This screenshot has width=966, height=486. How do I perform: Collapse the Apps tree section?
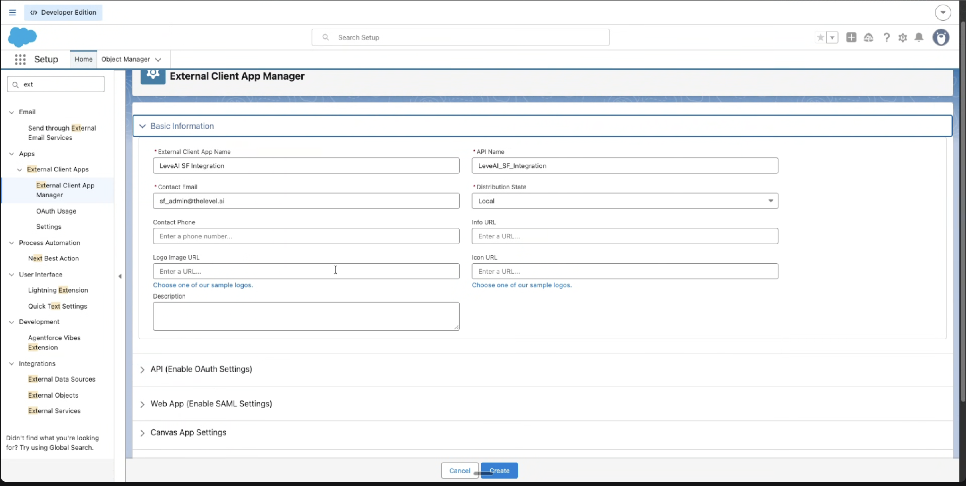coord(12,154)
